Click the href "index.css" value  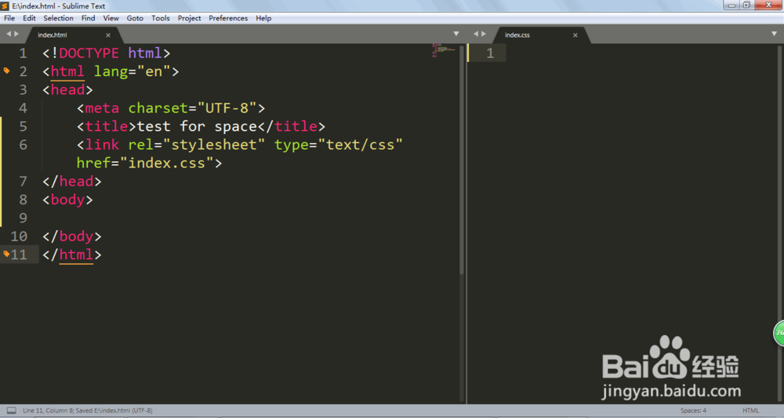(x=167, y=163)
